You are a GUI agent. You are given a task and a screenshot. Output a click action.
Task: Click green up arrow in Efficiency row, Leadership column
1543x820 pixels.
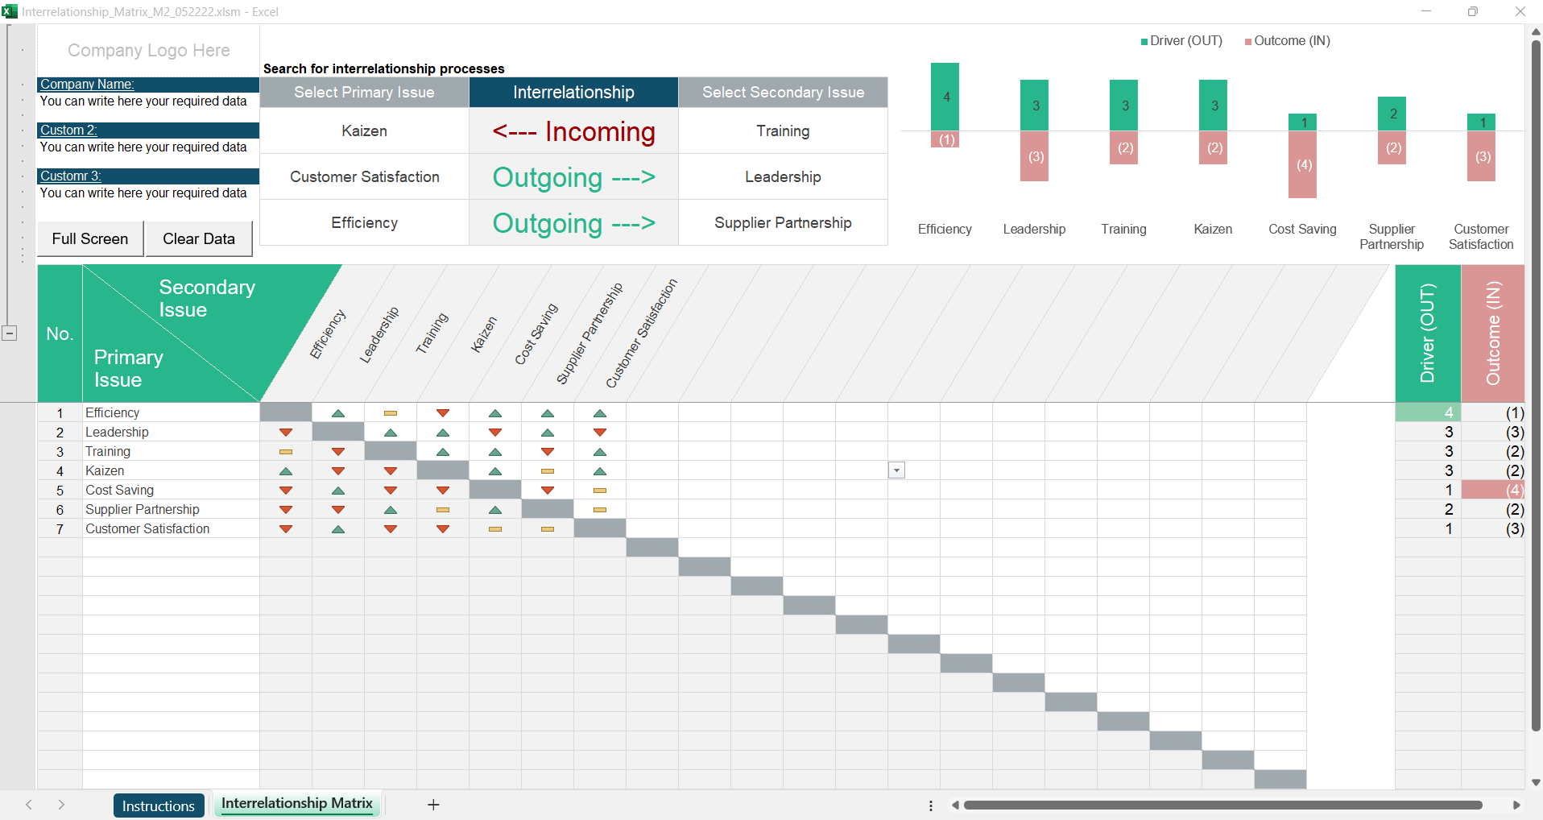[338, 413]
